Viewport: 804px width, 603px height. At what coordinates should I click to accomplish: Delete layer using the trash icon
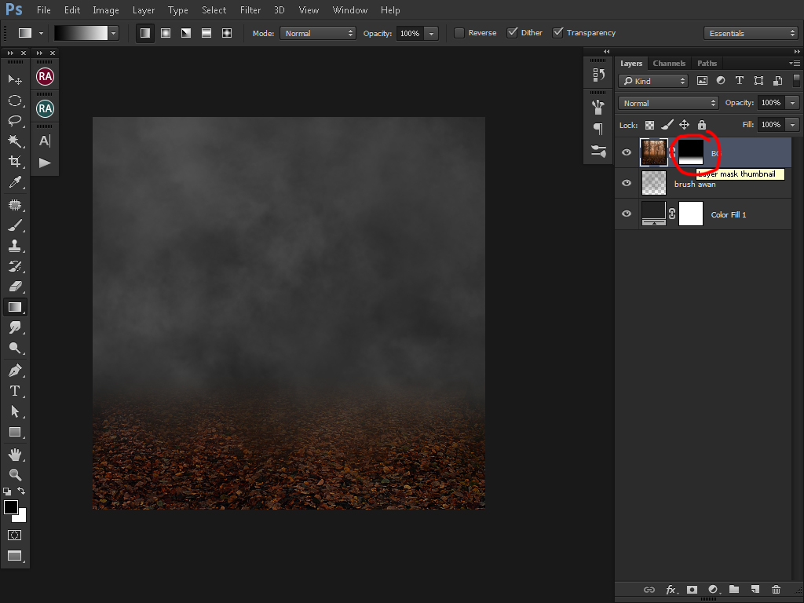click(x=776, y=590)
